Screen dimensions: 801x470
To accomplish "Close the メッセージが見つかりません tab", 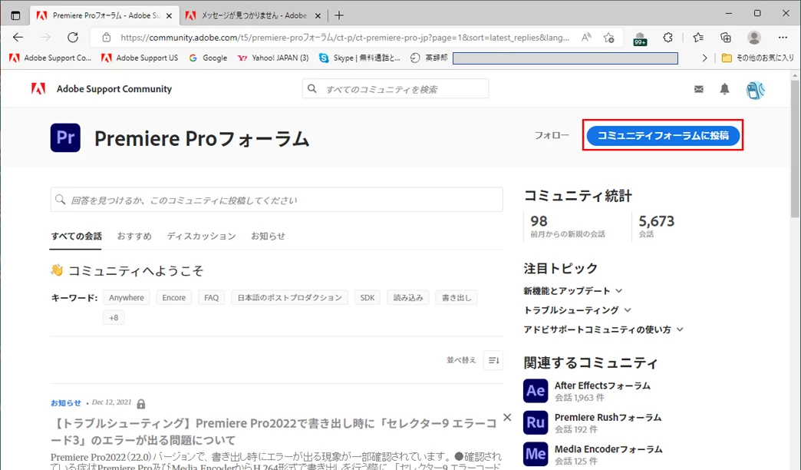I will coord(318,16).
